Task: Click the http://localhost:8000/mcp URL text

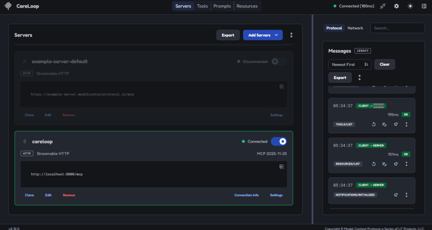Action: [57, 174]
